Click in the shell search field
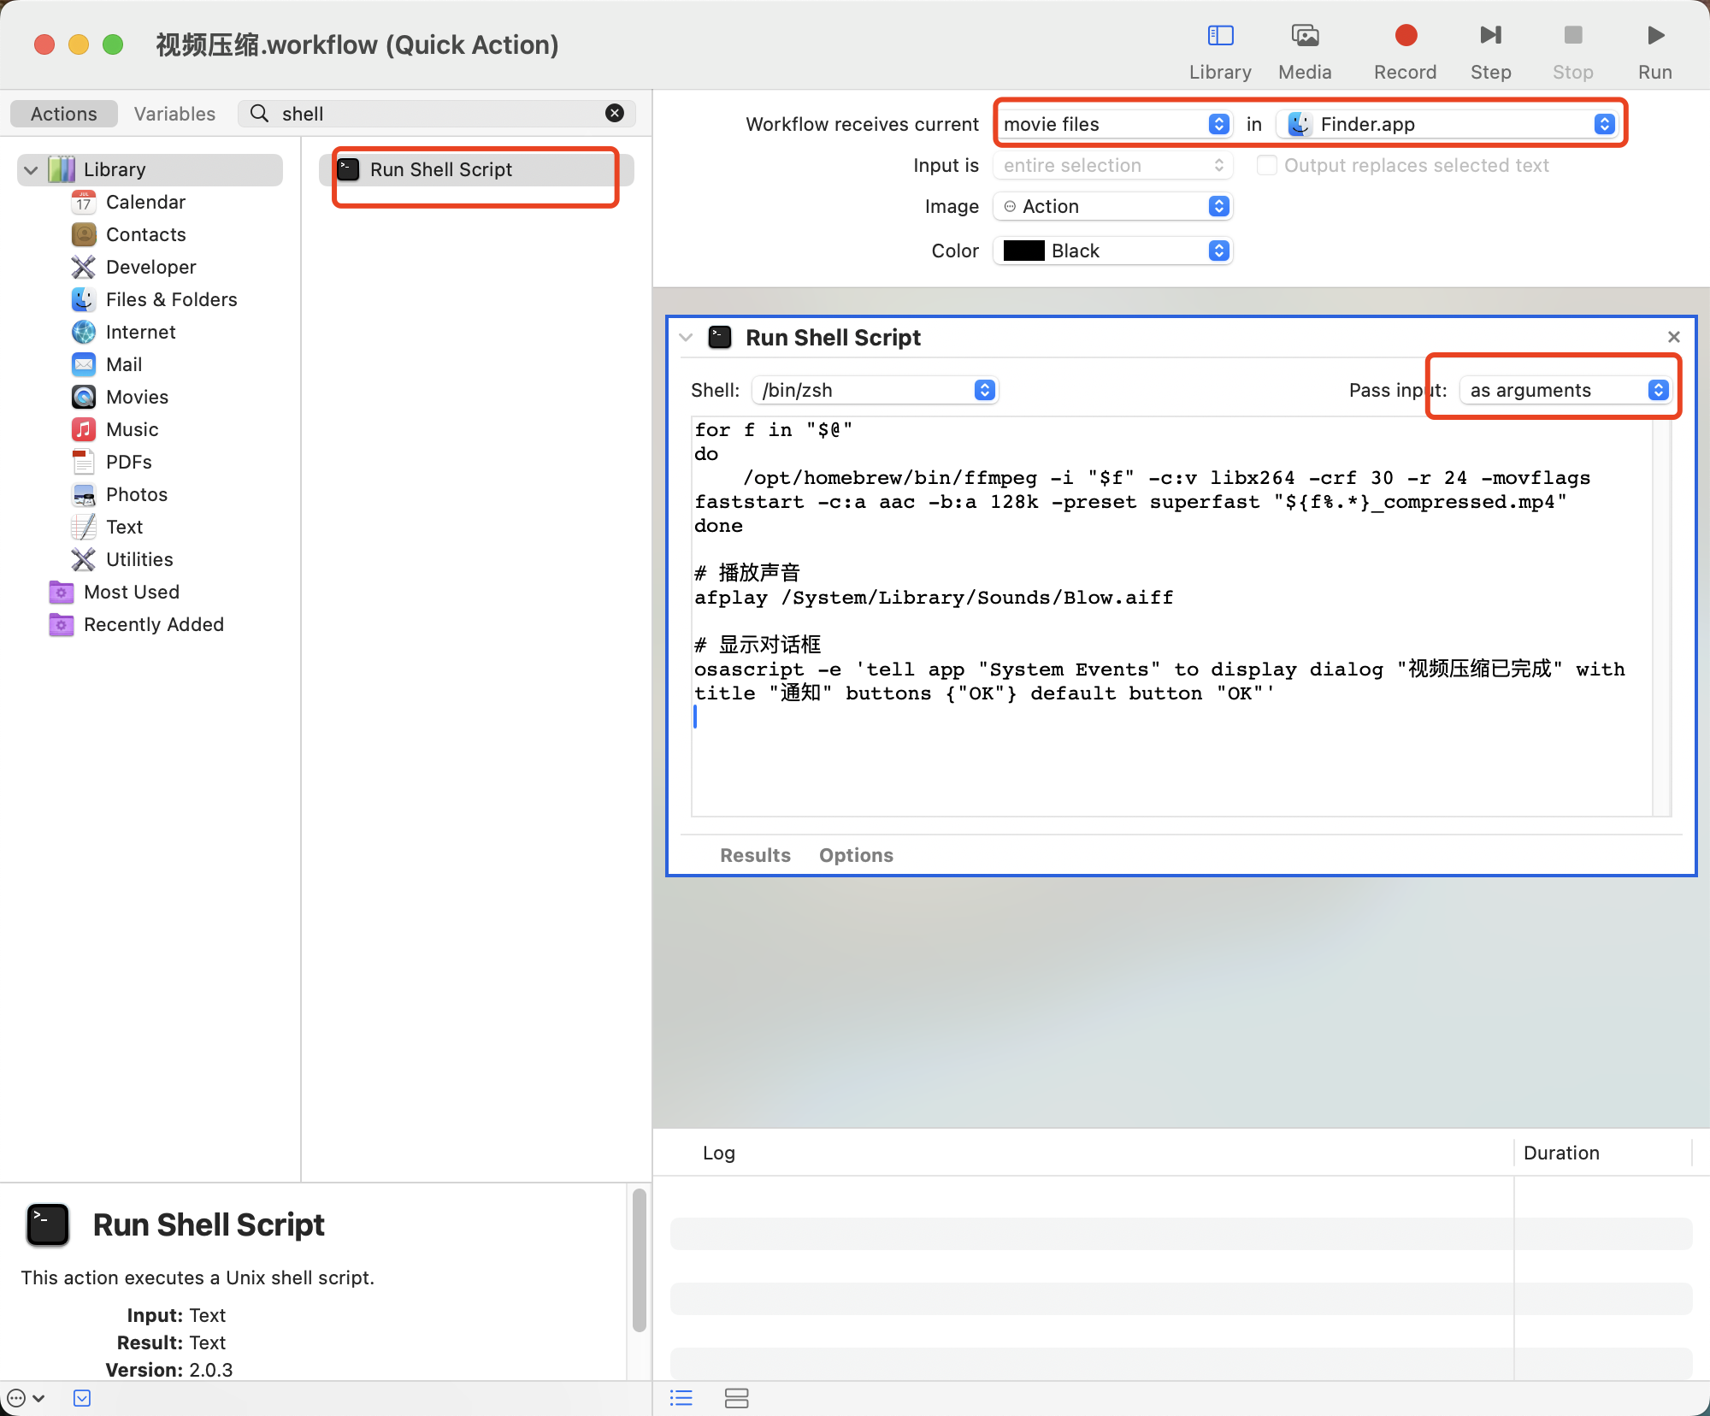This screenshot has width=1710, height=1416. (436, 113)
